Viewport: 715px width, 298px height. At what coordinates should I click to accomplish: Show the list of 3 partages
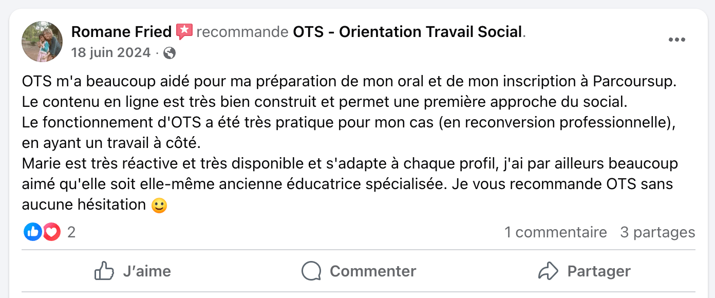pos(657,232)
